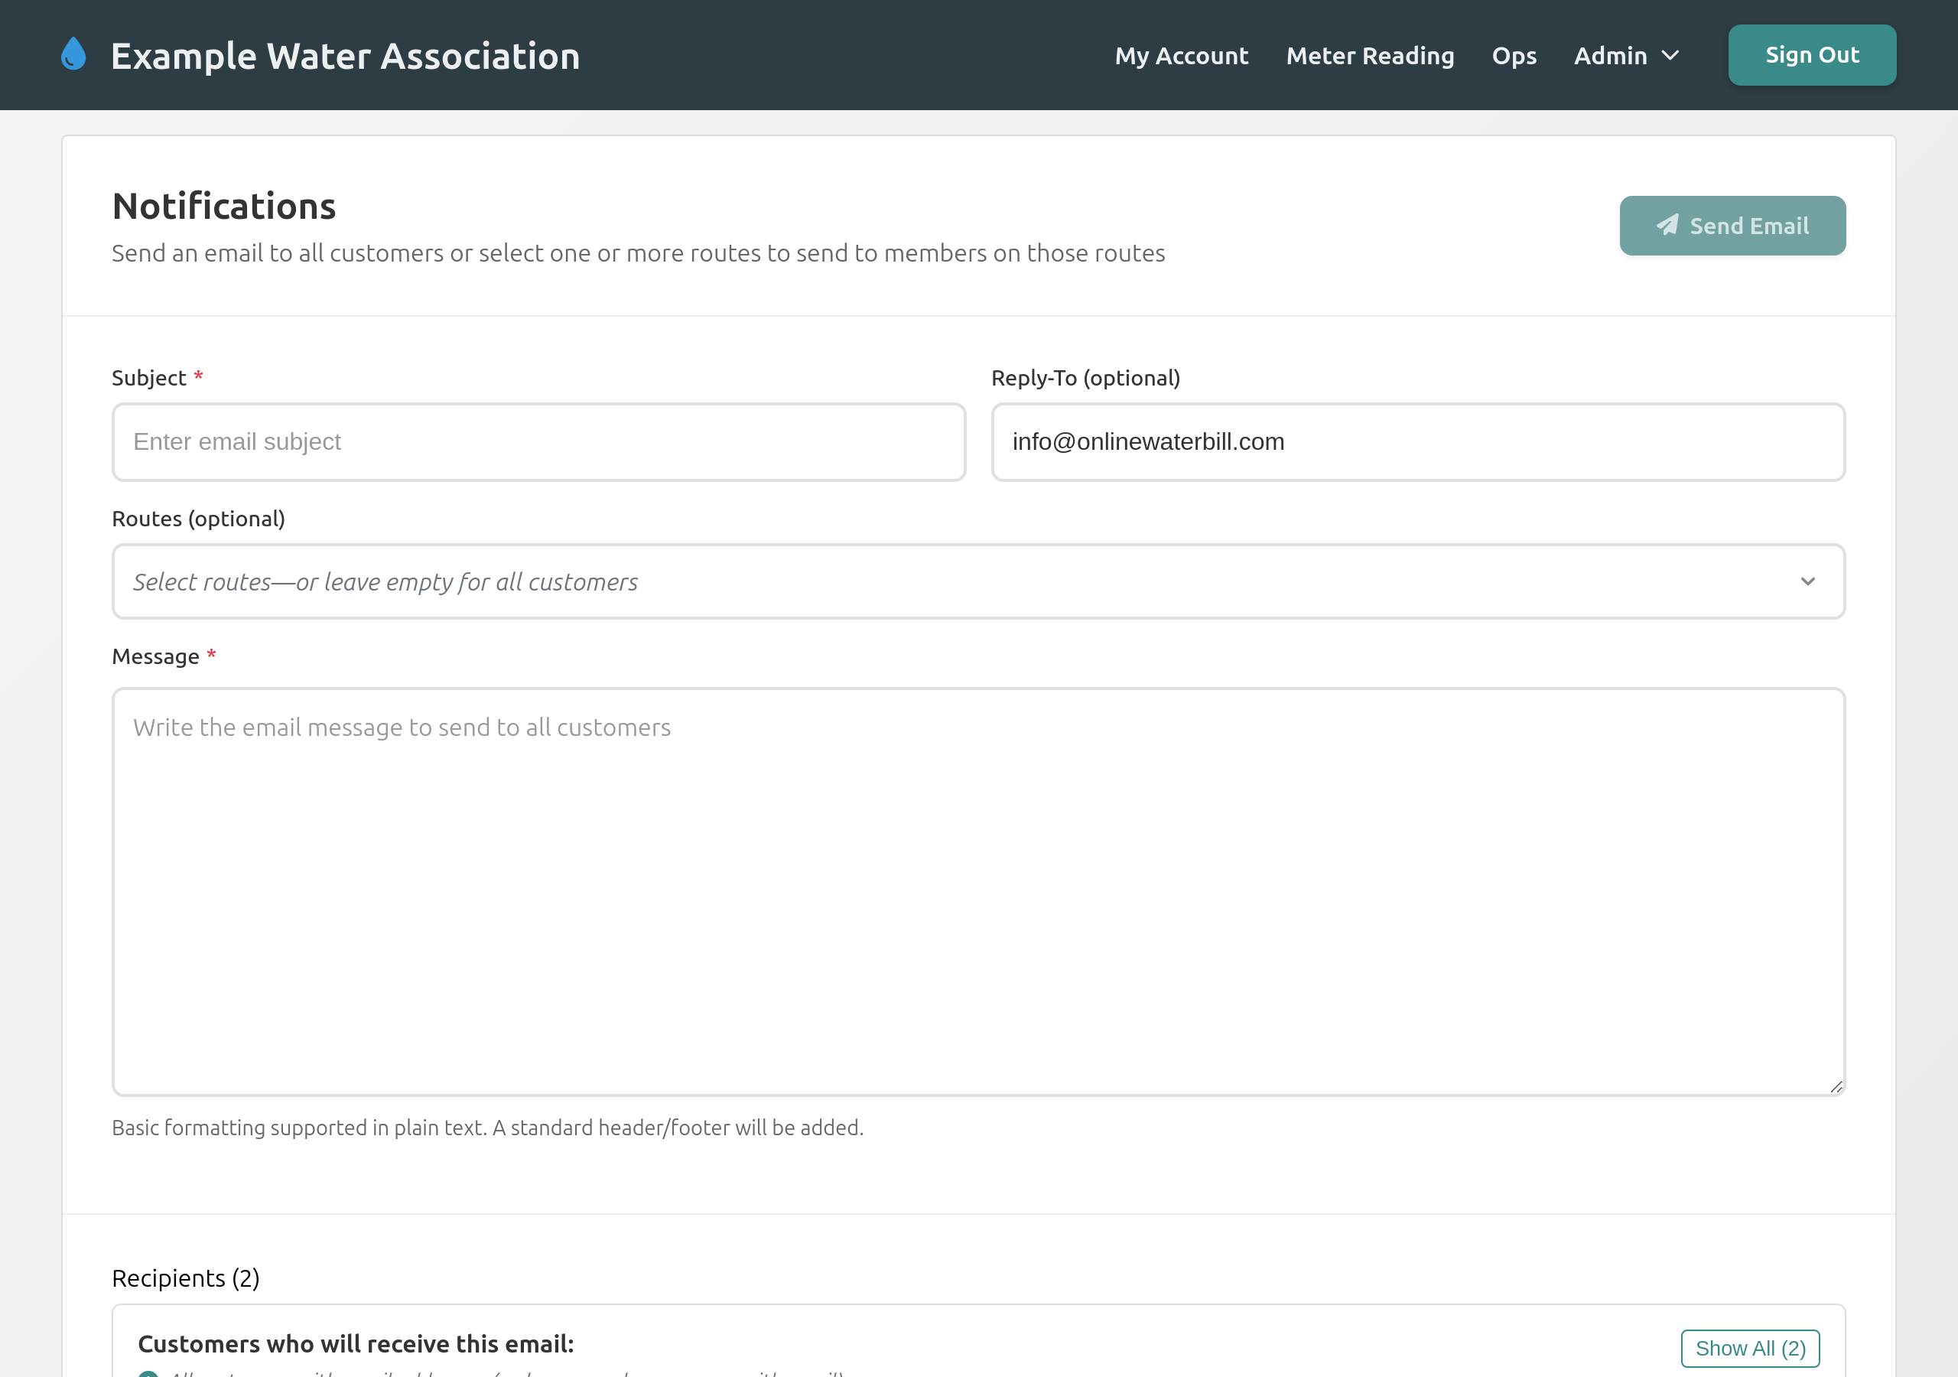Viewport: 1958px width, 1377px height.
Task: Focus the Message text area
Action: [x=978, y=891]
